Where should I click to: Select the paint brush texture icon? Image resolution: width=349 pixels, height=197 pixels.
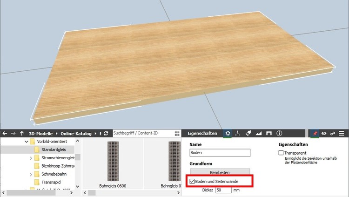248,133
